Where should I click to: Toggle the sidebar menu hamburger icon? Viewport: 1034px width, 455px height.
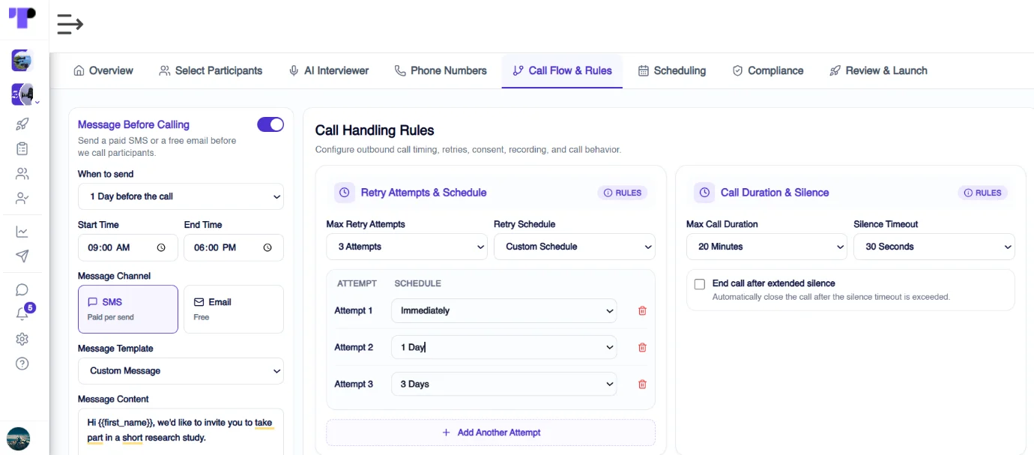70,25
